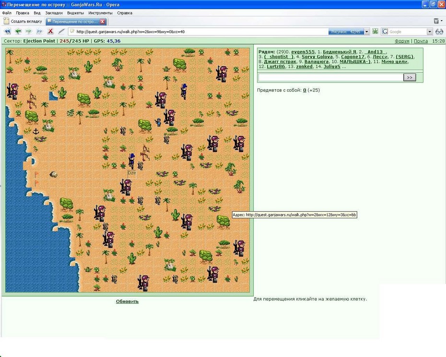Screen dimensions: 446x357
Task: Click the >> send button
Action: click(410, 77)
